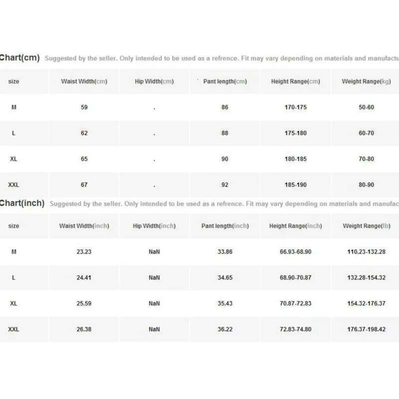Viewport: 399px width, 399px height.
Task: Select the 60-70 weight range cell
Action: point(366,133)
